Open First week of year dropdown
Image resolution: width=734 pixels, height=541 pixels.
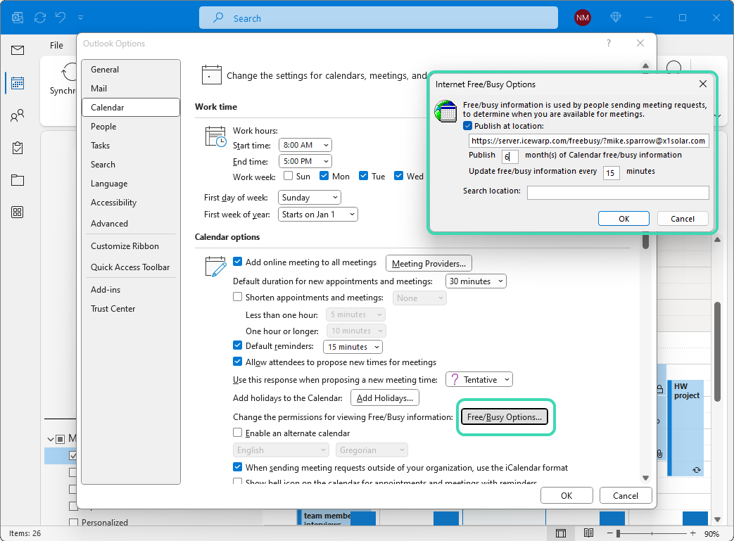(318, 215)
